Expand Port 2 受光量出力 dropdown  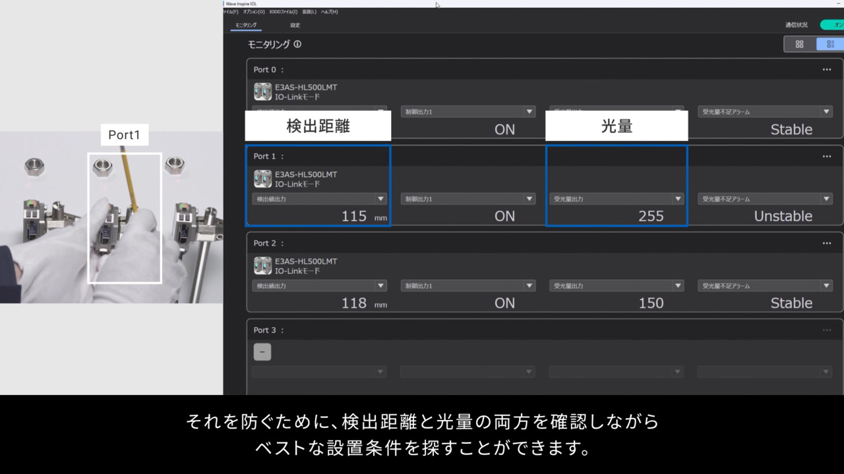point(677,286)
